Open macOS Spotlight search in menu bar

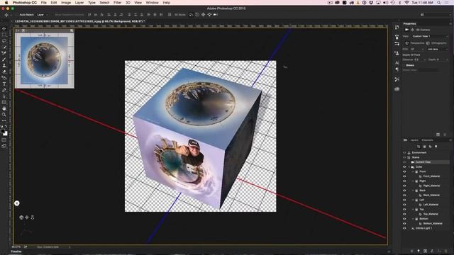coord(439,3)
